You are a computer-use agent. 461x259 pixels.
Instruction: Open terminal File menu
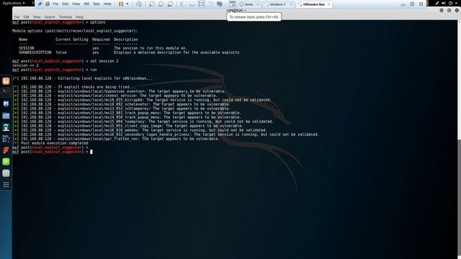[17, 17]
